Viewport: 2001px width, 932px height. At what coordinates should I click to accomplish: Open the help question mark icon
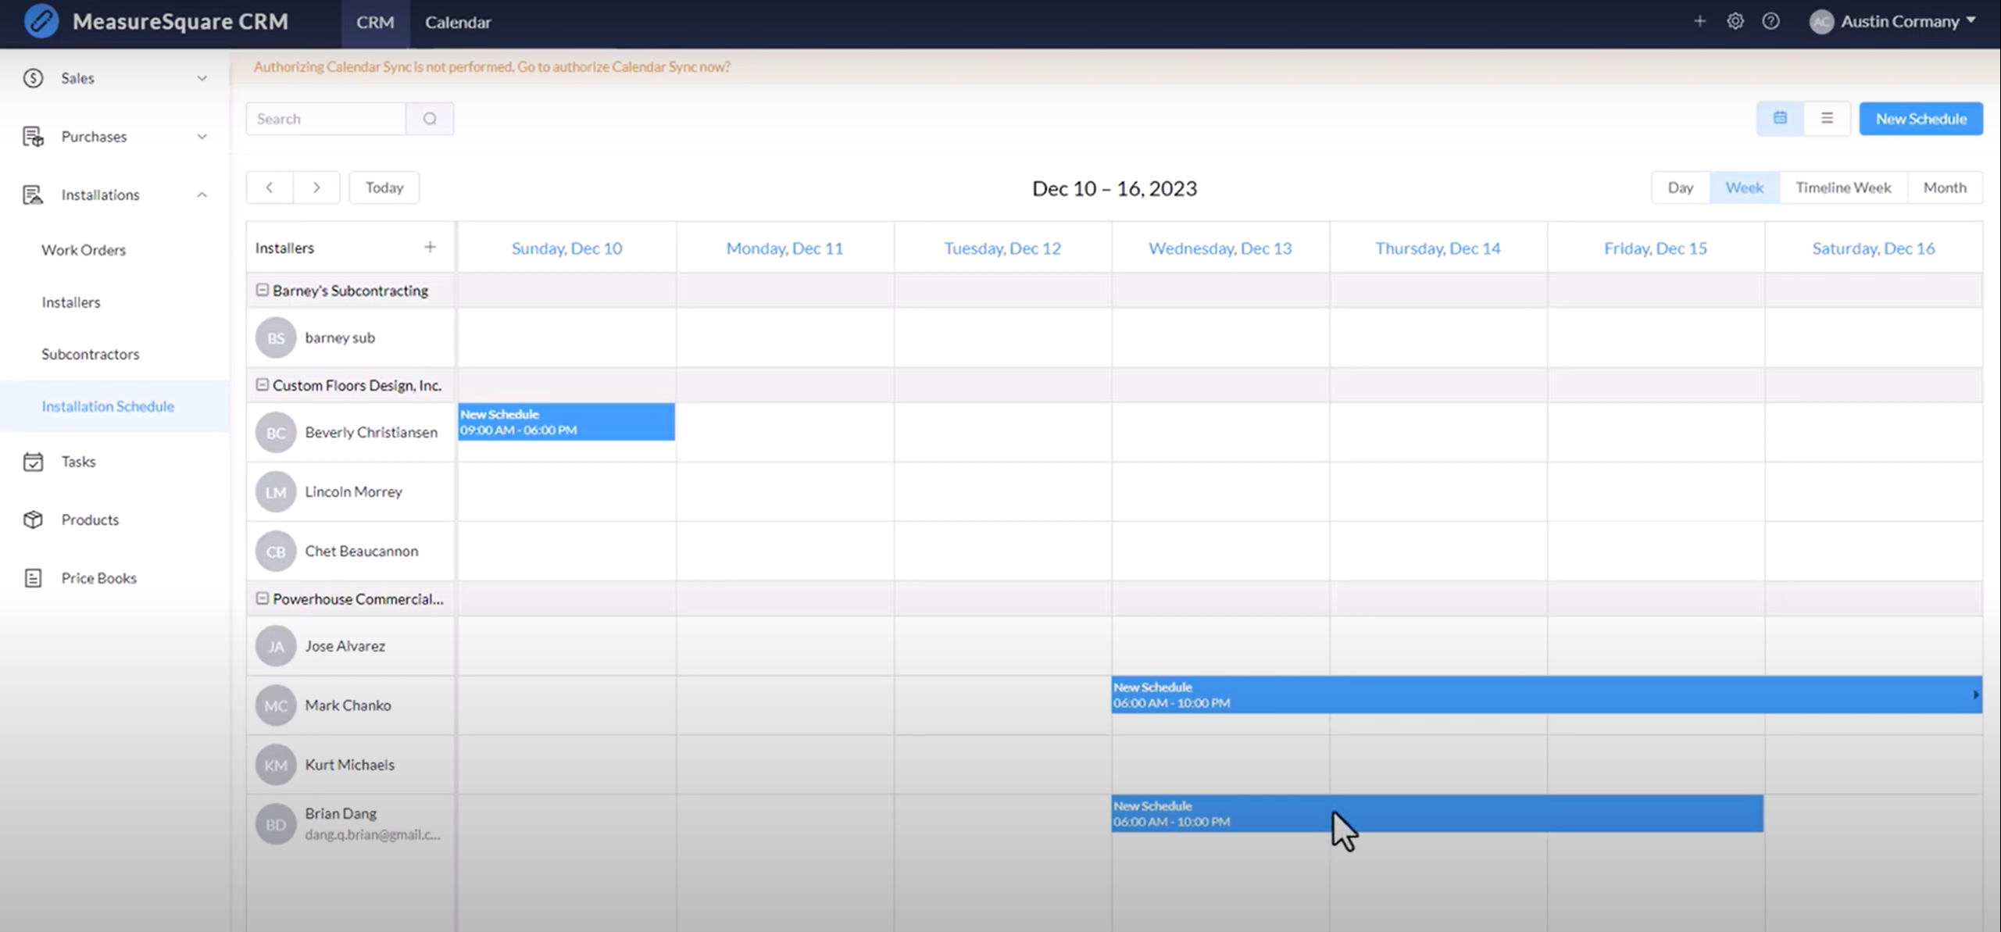click(x=1771, y=22)
